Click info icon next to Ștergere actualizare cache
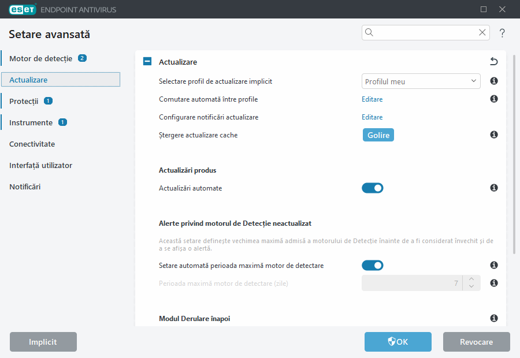Image resolution: width=520 pixels, height=358 pixels. pos(494,135)
